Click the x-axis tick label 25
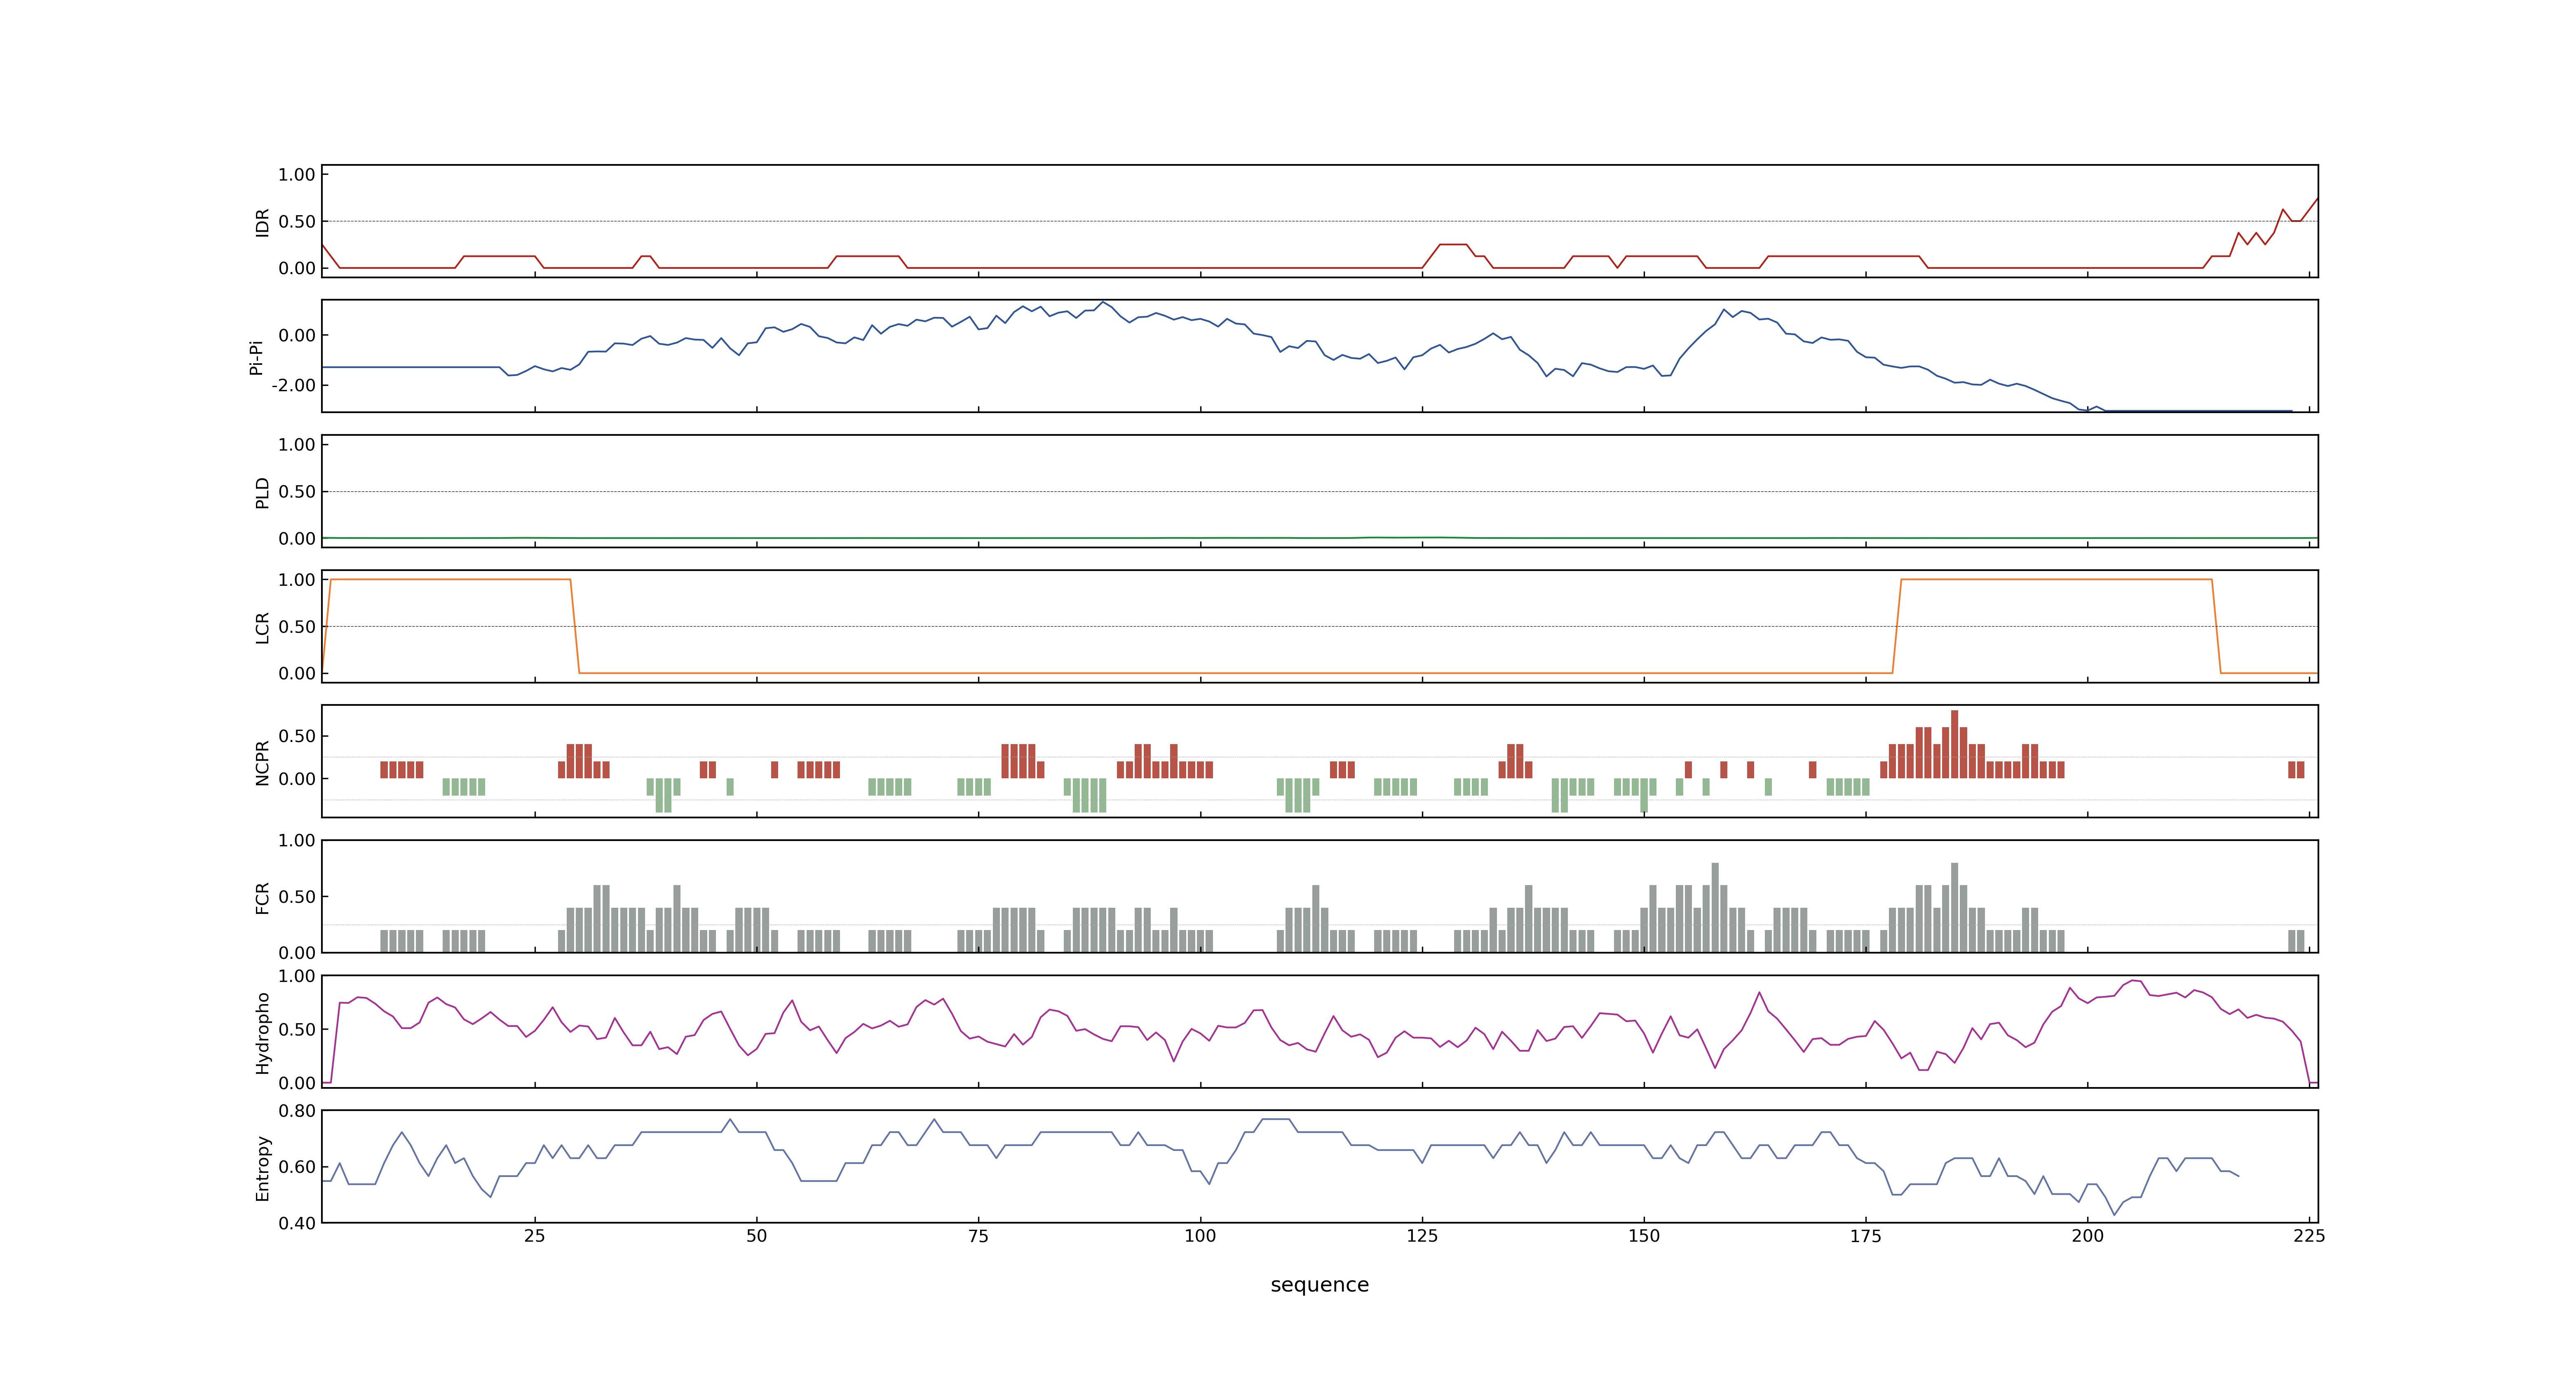 (x=535, y=1235)
